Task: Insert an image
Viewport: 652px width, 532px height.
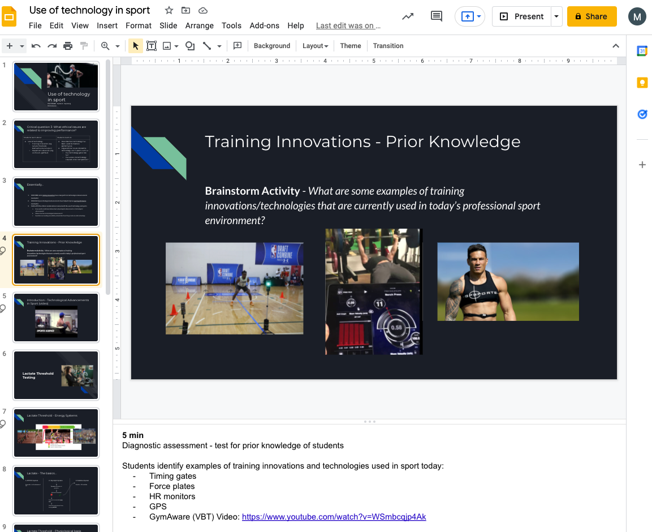Action: 167,46
